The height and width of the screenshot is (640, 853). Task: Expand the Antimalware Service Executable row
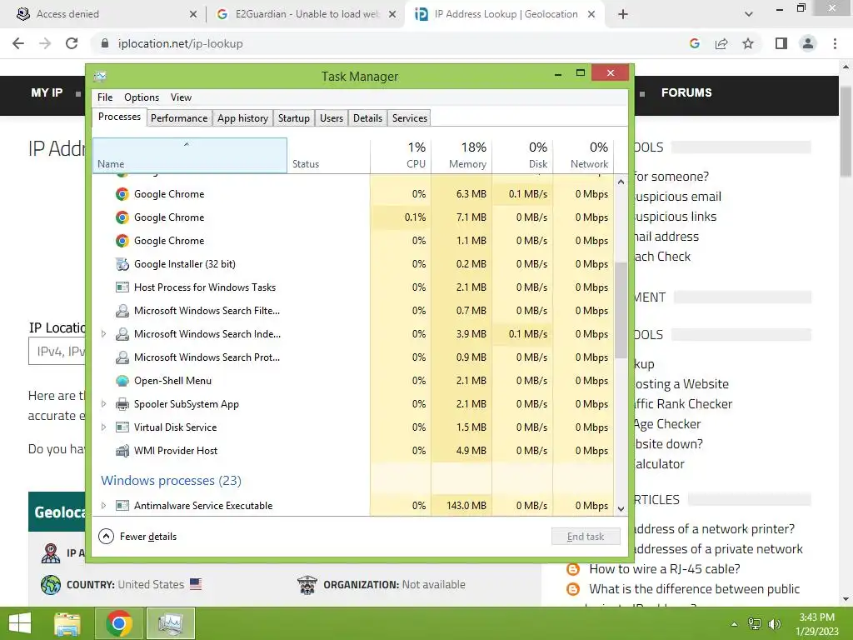pos(103,506)
